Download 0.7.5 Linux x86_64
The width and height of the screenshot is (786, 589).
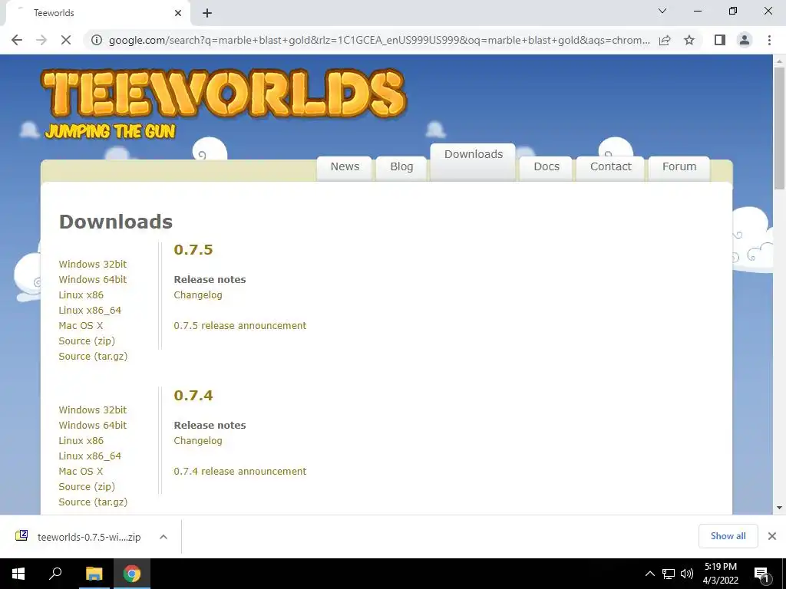90,310
